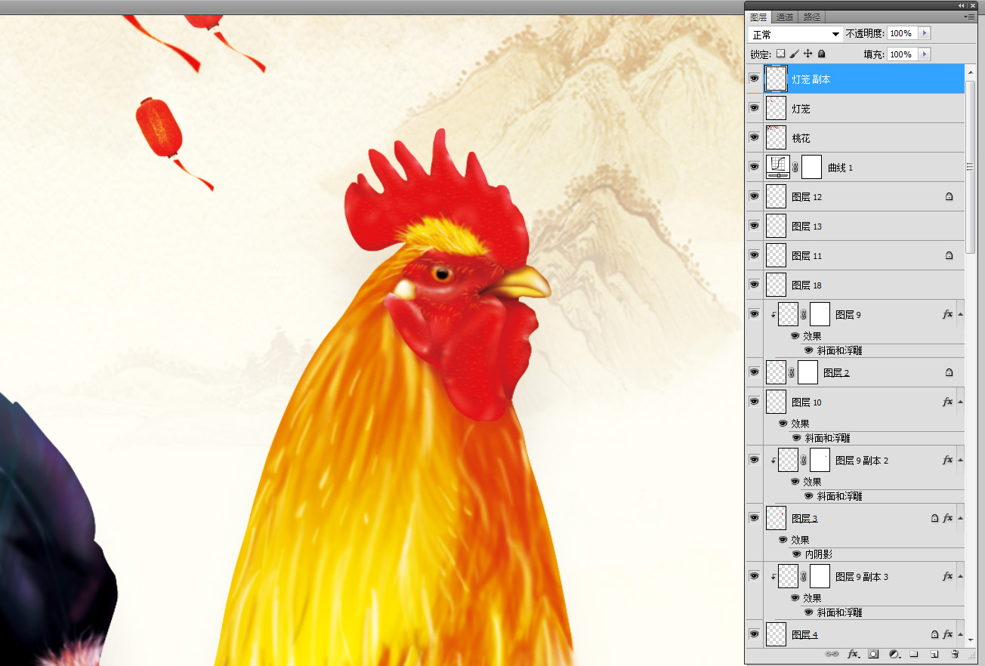Switch to the 通道 channels tab

785,17
